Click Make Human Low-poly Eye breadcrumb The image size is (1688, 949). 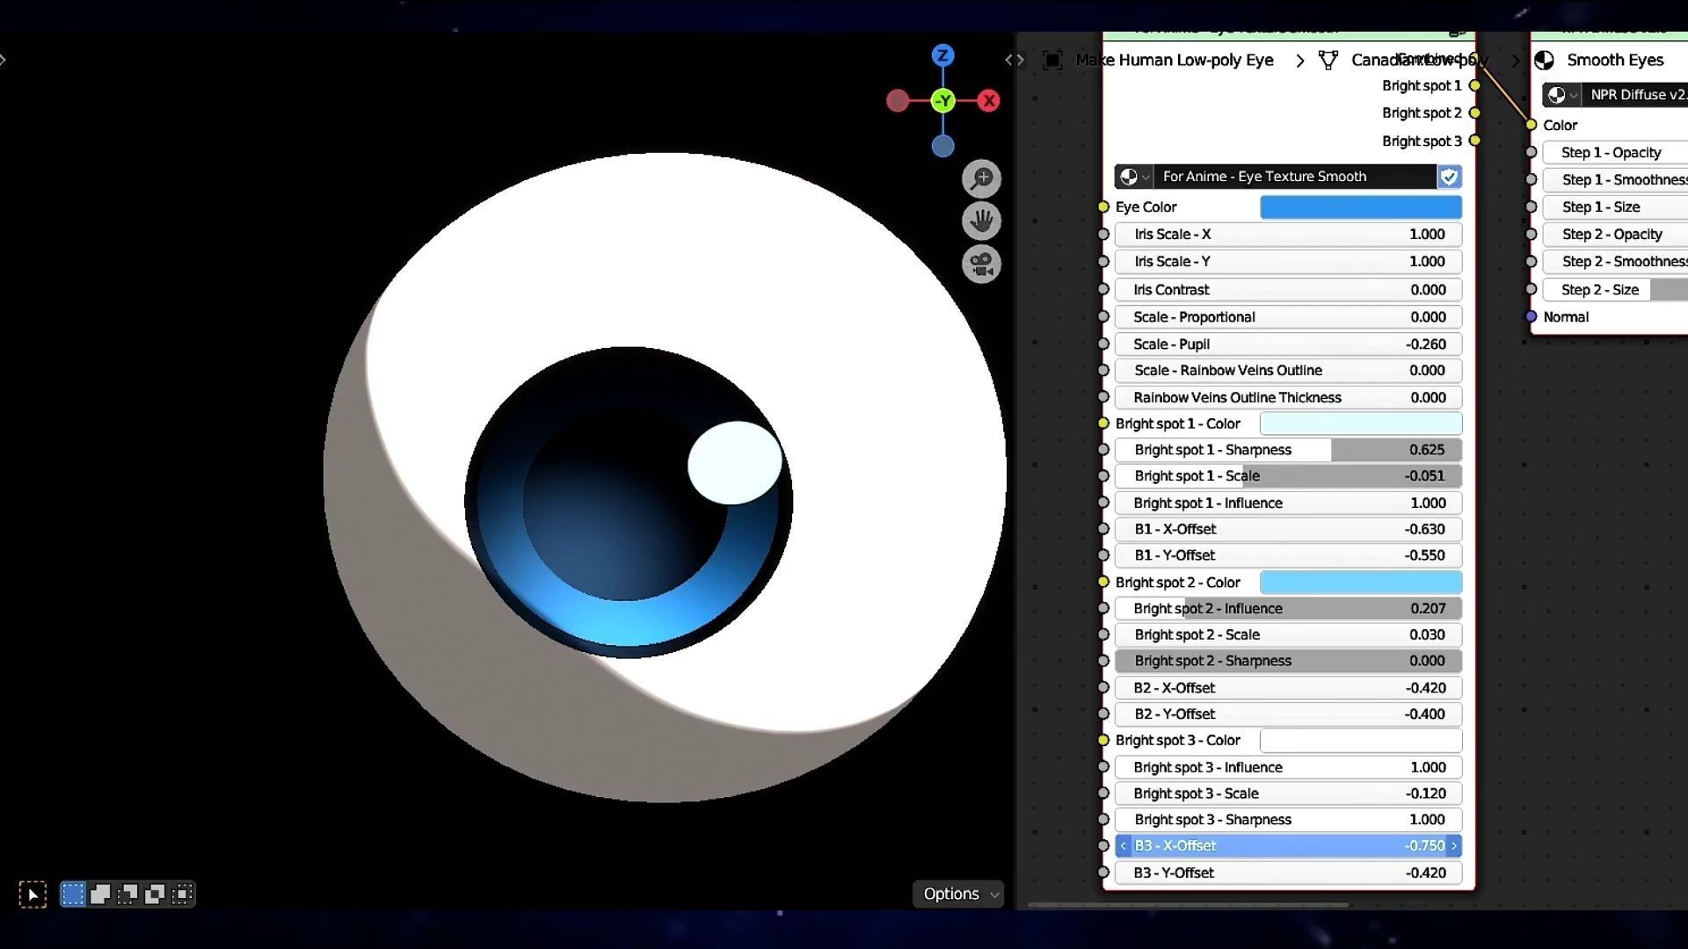coord(1175,60)
